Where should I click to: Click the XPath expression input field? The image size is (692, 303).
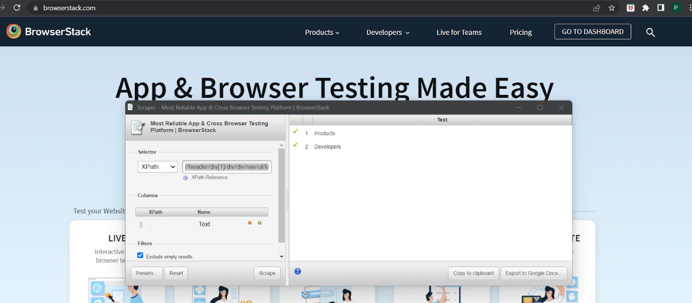(x=227, y=167)
